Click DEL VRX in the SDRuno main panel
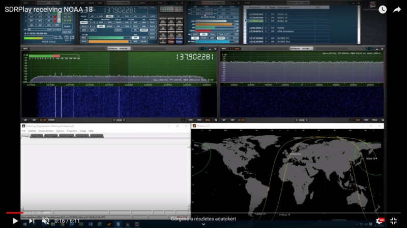 point(67,17)
